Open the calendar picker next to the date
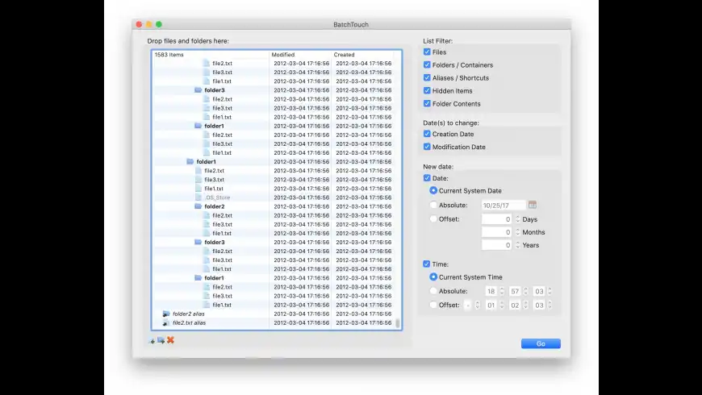The height and width of the screenshot is (395, 702). pos(533,205)
